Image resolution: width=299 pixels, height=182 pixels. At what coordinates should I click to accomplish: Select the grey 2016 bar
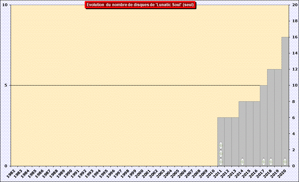tap(256, 133)
